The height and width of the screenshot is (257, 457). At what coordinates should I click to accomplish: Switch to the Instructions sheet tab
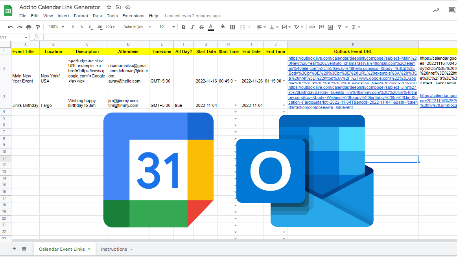(x=116, y=249)
